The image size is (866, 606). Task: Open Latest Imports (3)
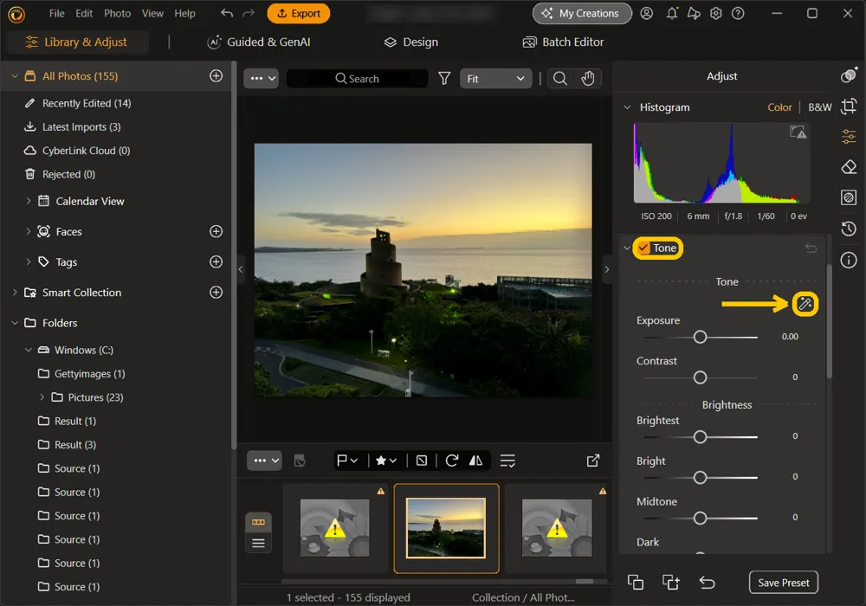pos(81,127)
